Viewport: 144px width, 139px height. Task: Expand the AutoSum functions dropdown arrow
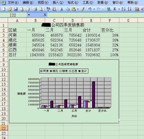coord(119,9)
